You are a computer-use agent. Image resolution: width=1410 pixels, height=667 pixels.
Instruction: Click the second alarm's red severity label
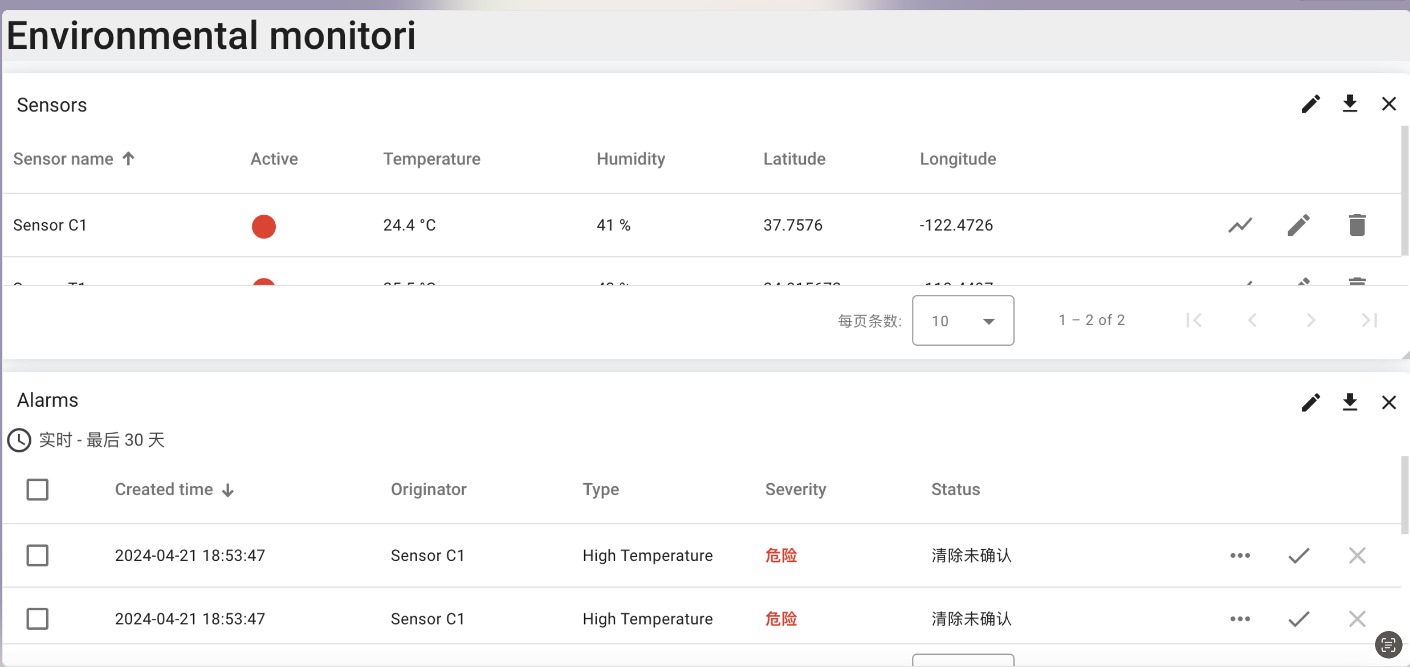tap(780, 619)
